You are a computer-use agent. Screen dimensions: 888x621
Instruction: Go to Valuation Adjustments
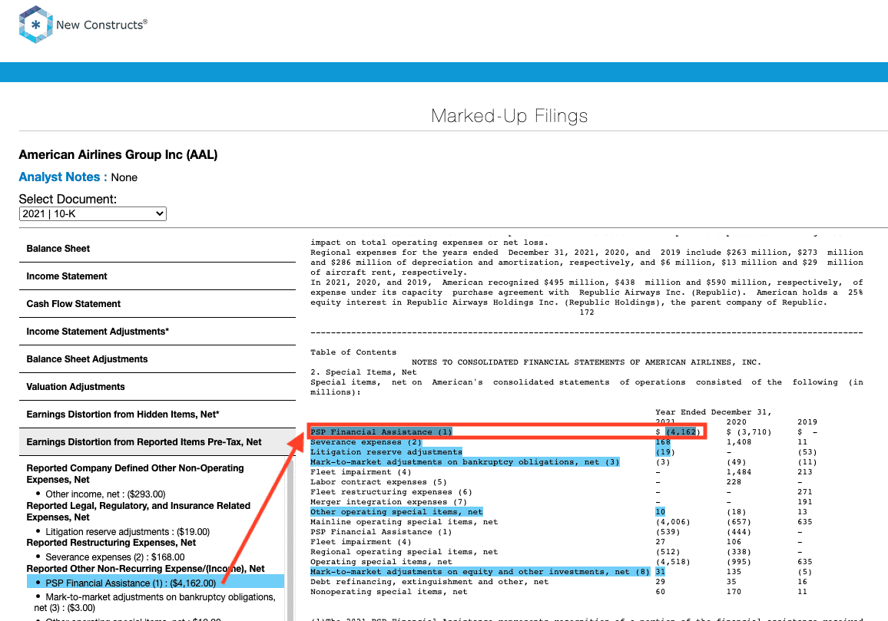[157, 387]
